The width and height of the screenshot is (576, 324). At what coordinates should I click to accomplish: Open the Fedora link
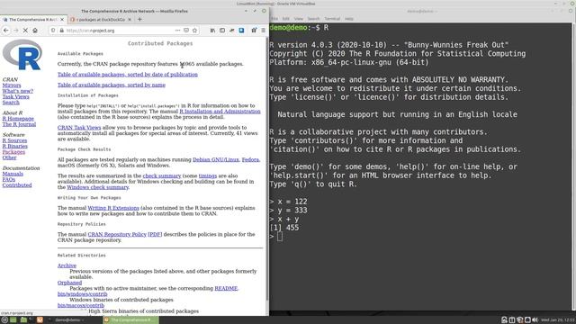tap(250, 160)
